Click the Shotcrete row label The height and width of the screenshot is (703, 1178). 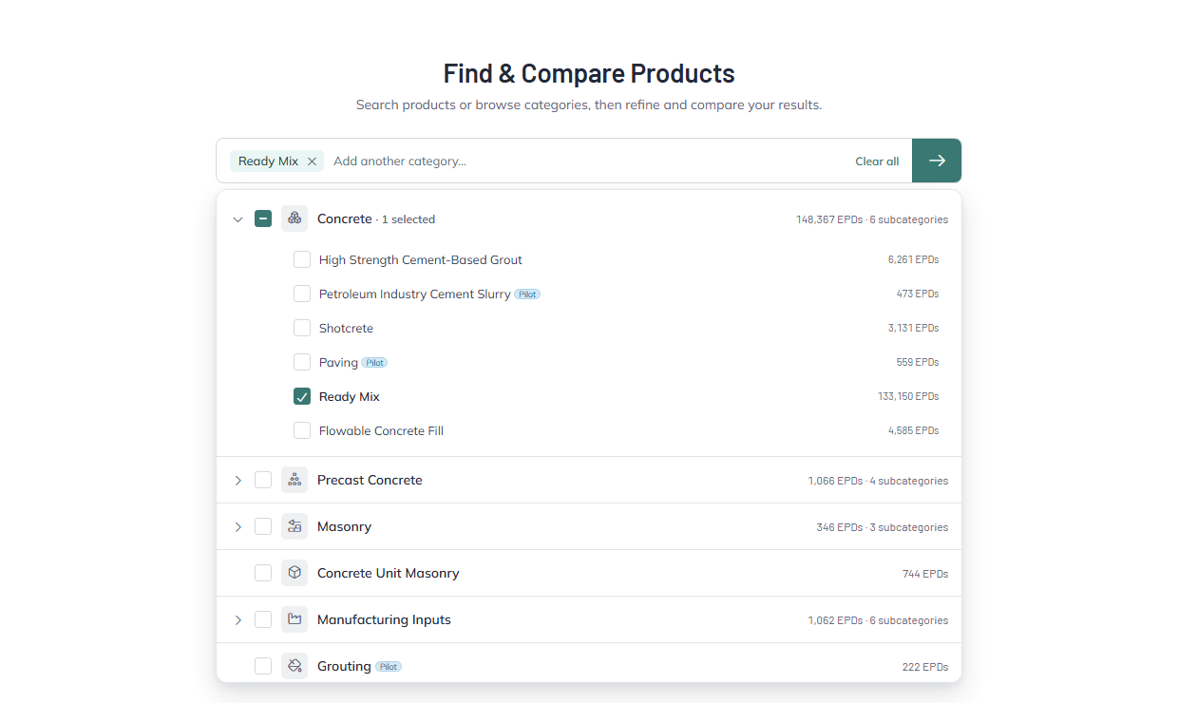click(346, 328)
